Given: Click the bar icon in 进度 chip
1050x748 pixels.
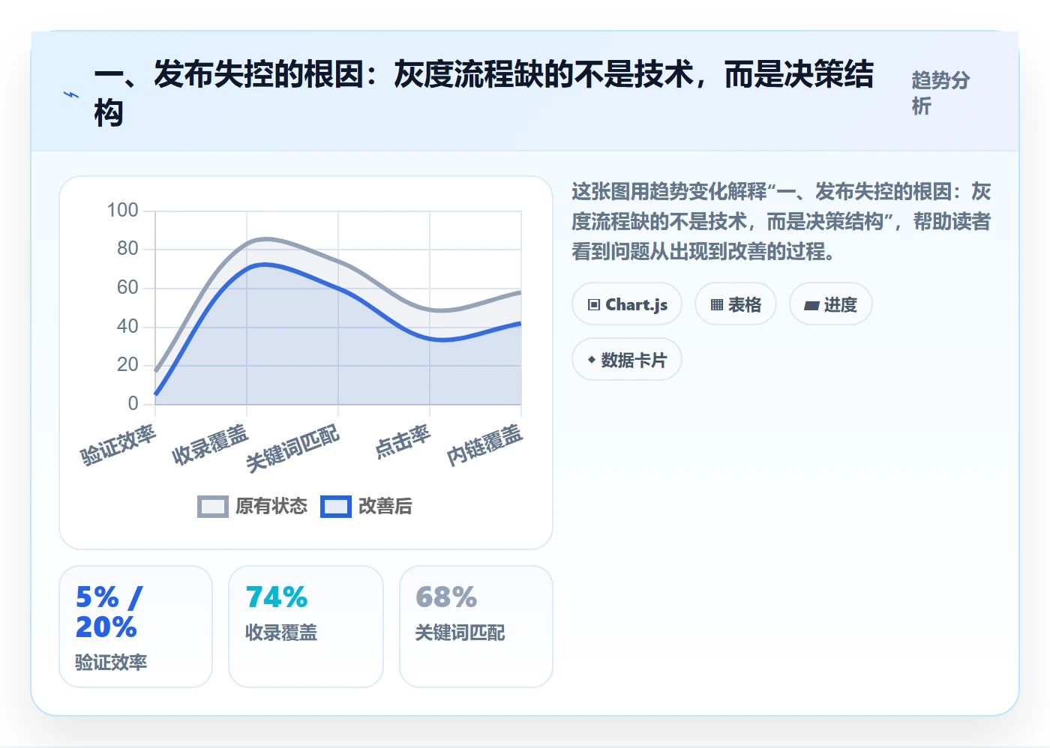Looking at the screenshot, I should click(811, 306).
